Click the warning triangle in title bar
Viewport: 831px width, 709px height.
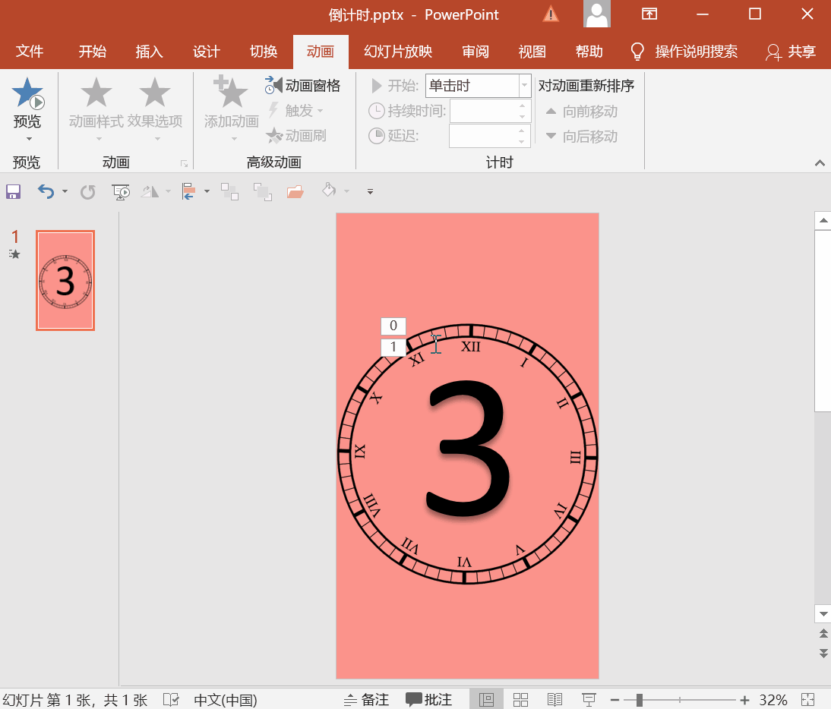551,14
